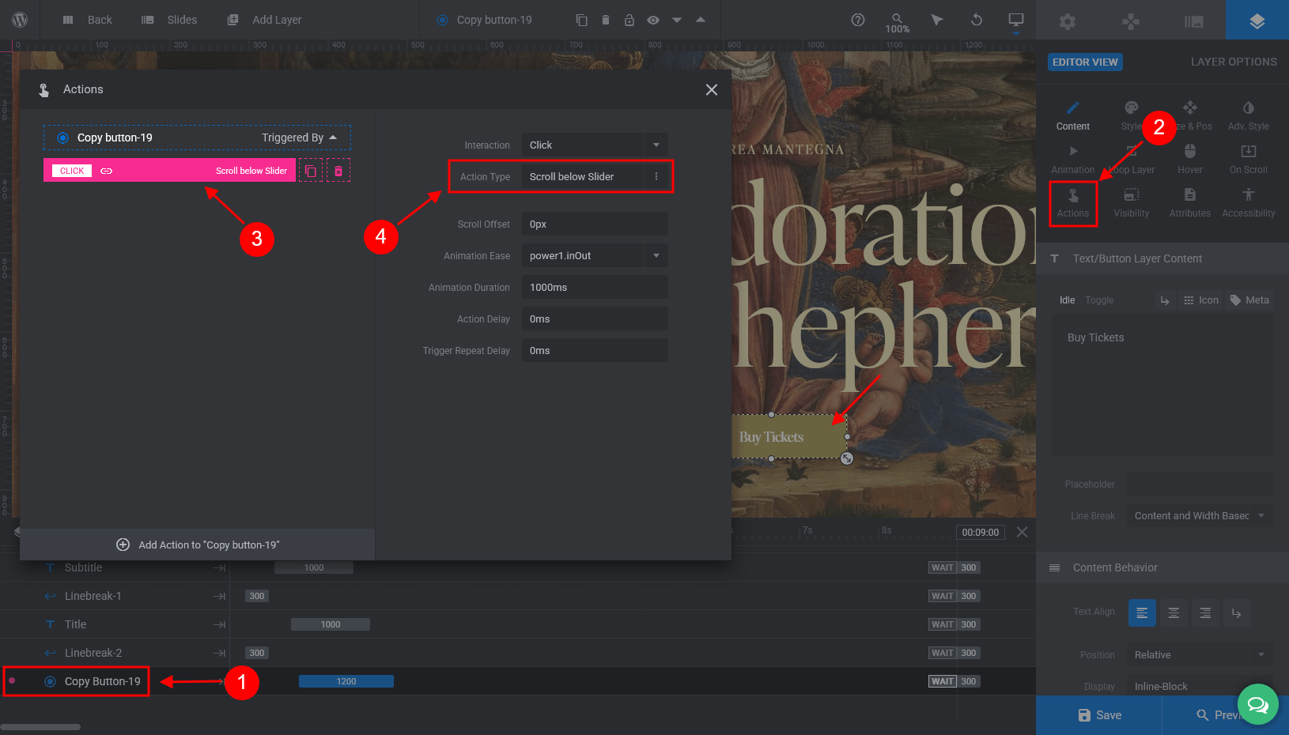
Task: Edit the Buy Tickets content text area
Action: pos(1162,384)
